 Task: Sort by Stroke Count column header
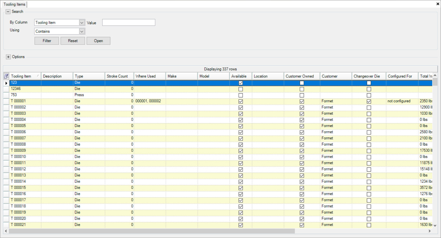[x=119, y=76]
